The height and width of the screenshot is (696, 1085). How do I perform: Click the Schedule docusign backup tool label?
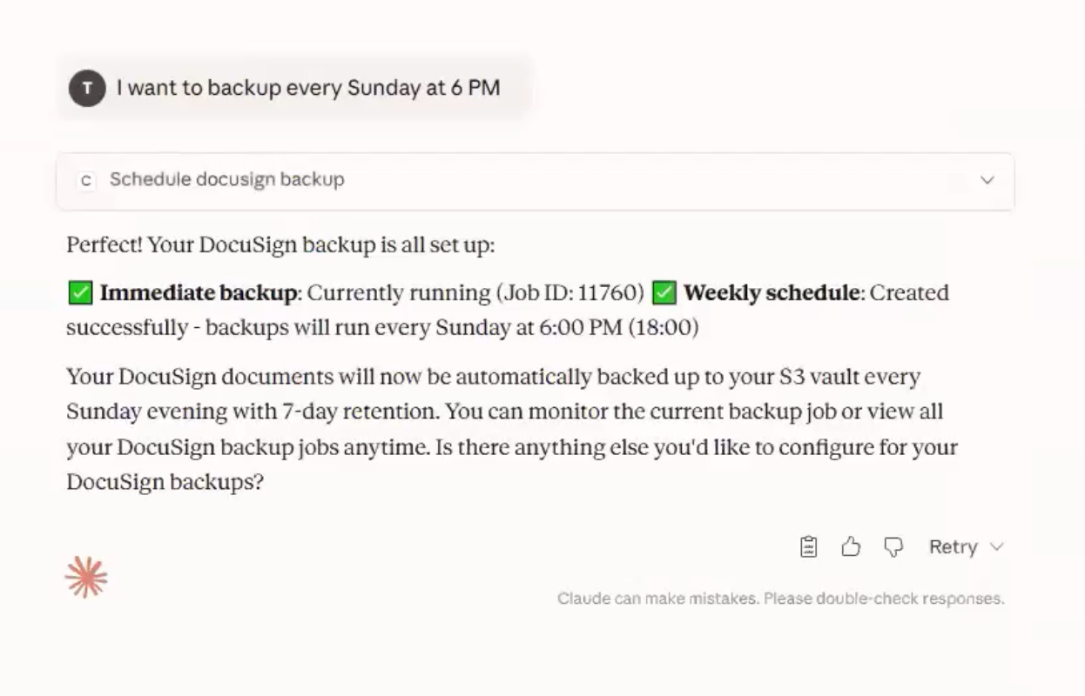[226, 180]
